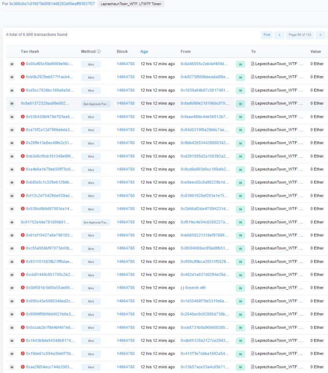Click total of 6,608 transactions text
This screenshot has height=373, width=328.
[x=36, y=34]
